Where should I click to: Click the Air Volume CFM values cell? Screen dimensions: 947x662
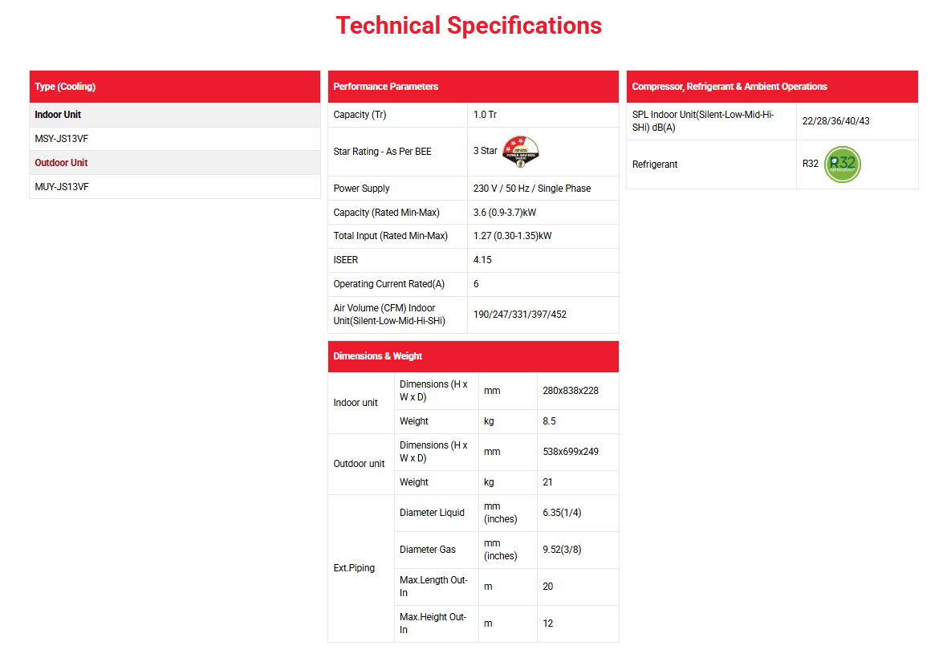point(520,315)
